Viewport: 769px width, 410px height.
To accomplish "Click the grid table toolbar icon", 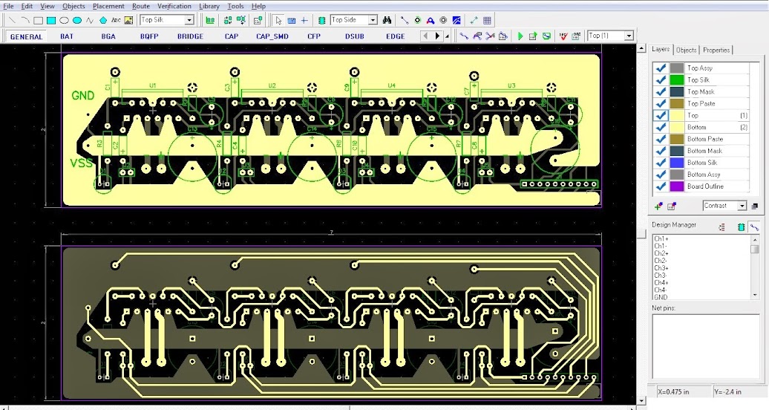I will 487,20.
